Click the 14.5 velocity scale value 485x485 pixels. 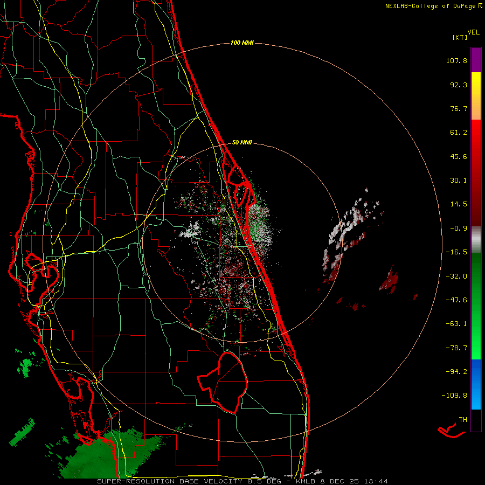coord(459,204)
